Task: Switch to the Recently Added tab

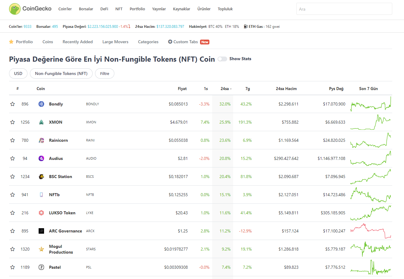Action: click(x=78, y=42)
